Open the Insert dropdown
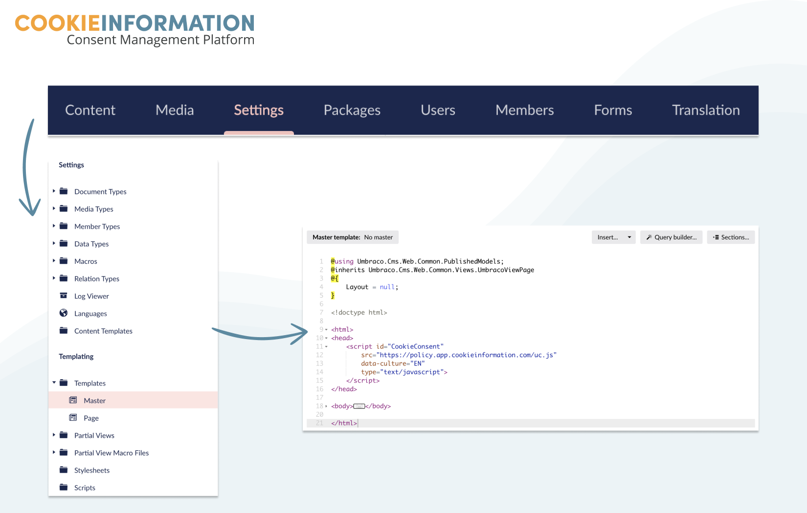Screen dimensions: 807x513 coord(613,237)
